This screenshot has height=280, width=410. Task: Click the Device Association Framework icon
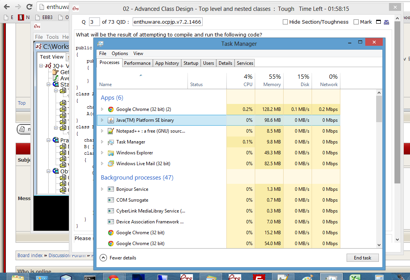111,222
